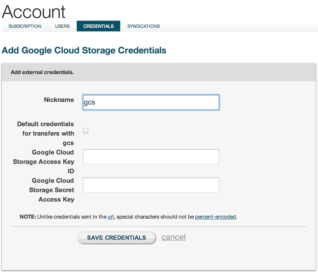Click the cancel link
This screenshot has width=318, height=277.
point(173,237)
